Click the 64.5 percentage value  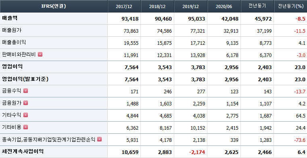click(301, 116)
